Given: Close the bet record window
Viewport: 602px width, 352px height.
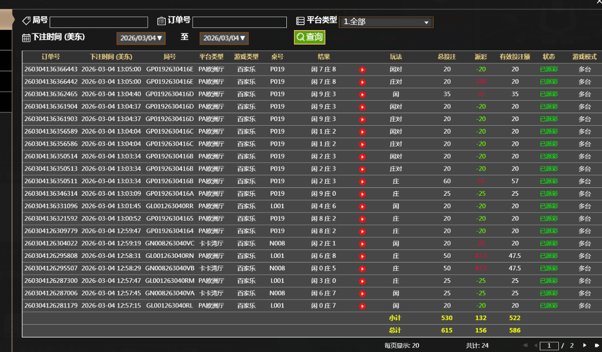Looking at the screenshot, I should [x=598, y=2].
